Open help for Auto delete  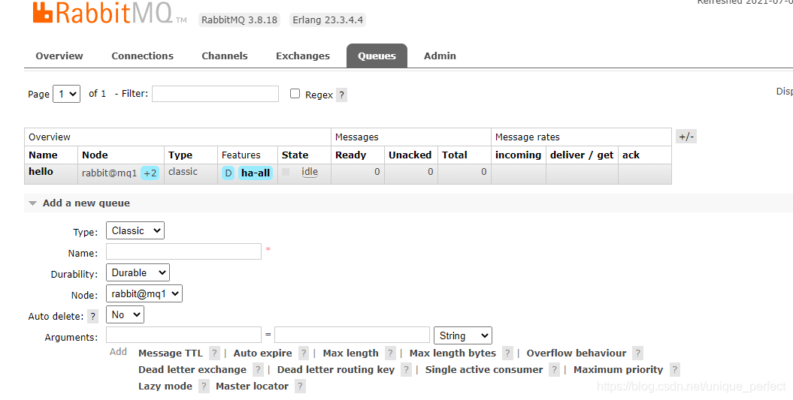[x=93, y=317]
